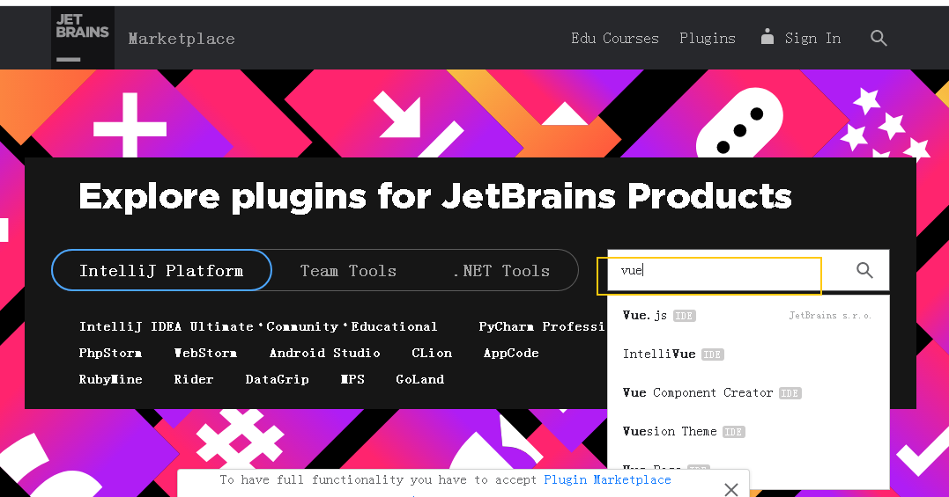This screenshot has width=949, height=497.
Task: Click the Sign In link
Action: pos(812,38)
